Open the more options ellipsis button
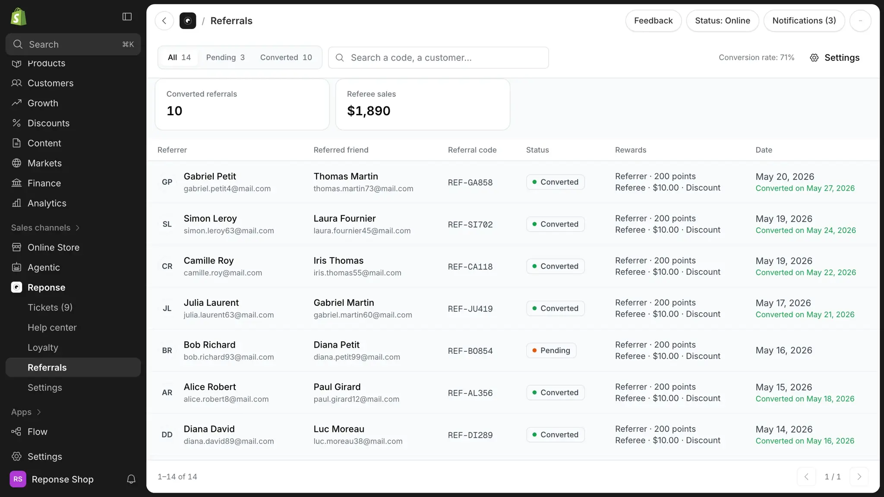 [860, 21]
